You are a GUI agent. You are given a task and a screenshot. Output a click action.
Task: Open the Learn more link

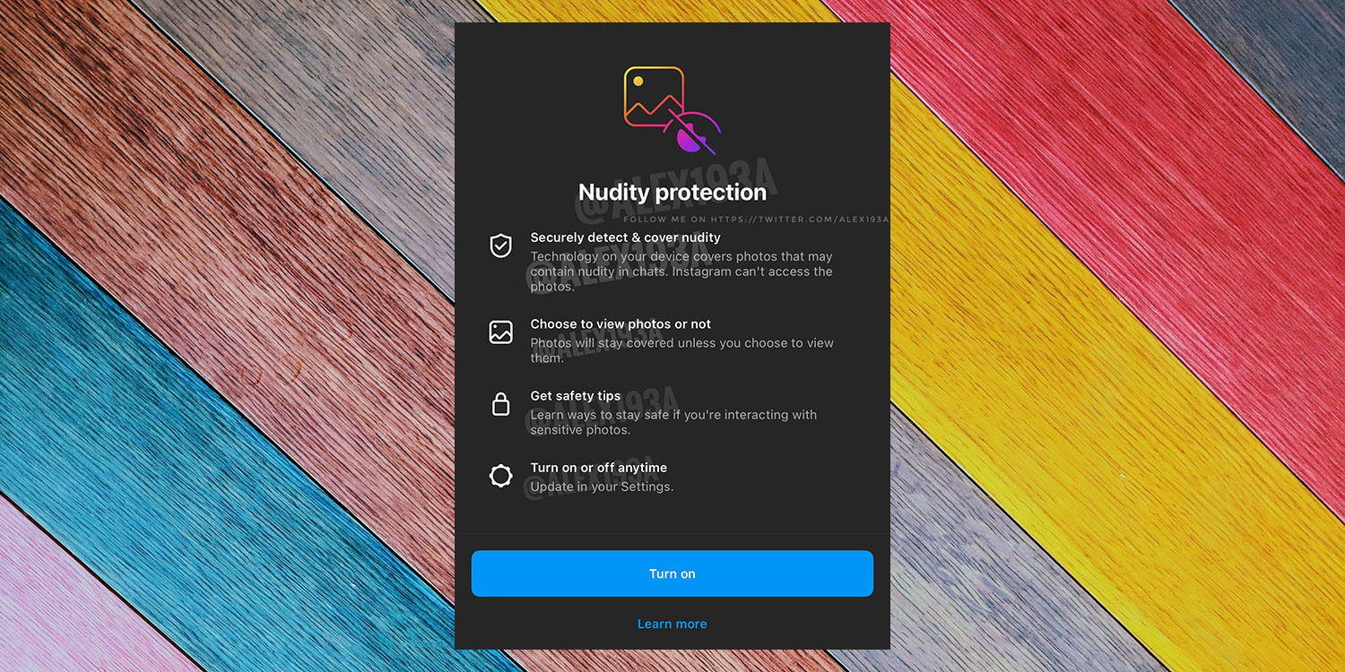[x=672, y=624]
